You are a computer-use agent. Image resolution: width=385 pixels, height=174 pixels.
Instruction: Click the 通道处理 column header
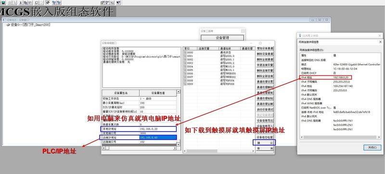point(247,49)
